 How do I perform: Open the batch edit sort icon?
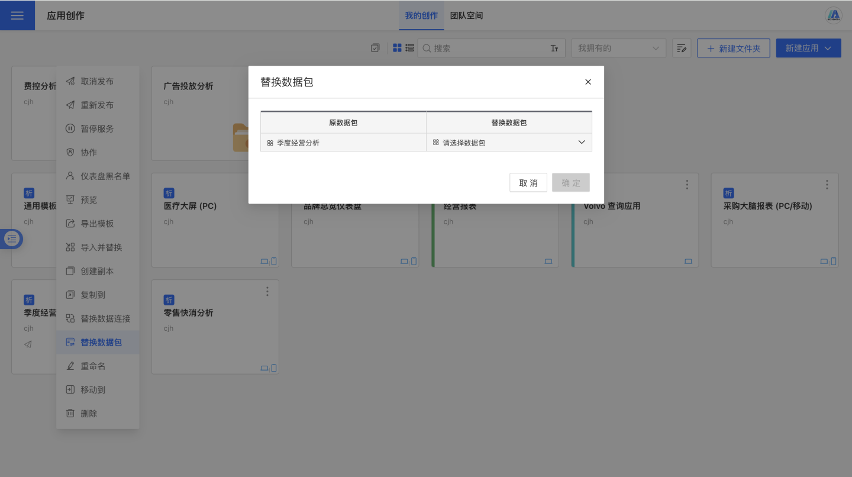point(682,49)
